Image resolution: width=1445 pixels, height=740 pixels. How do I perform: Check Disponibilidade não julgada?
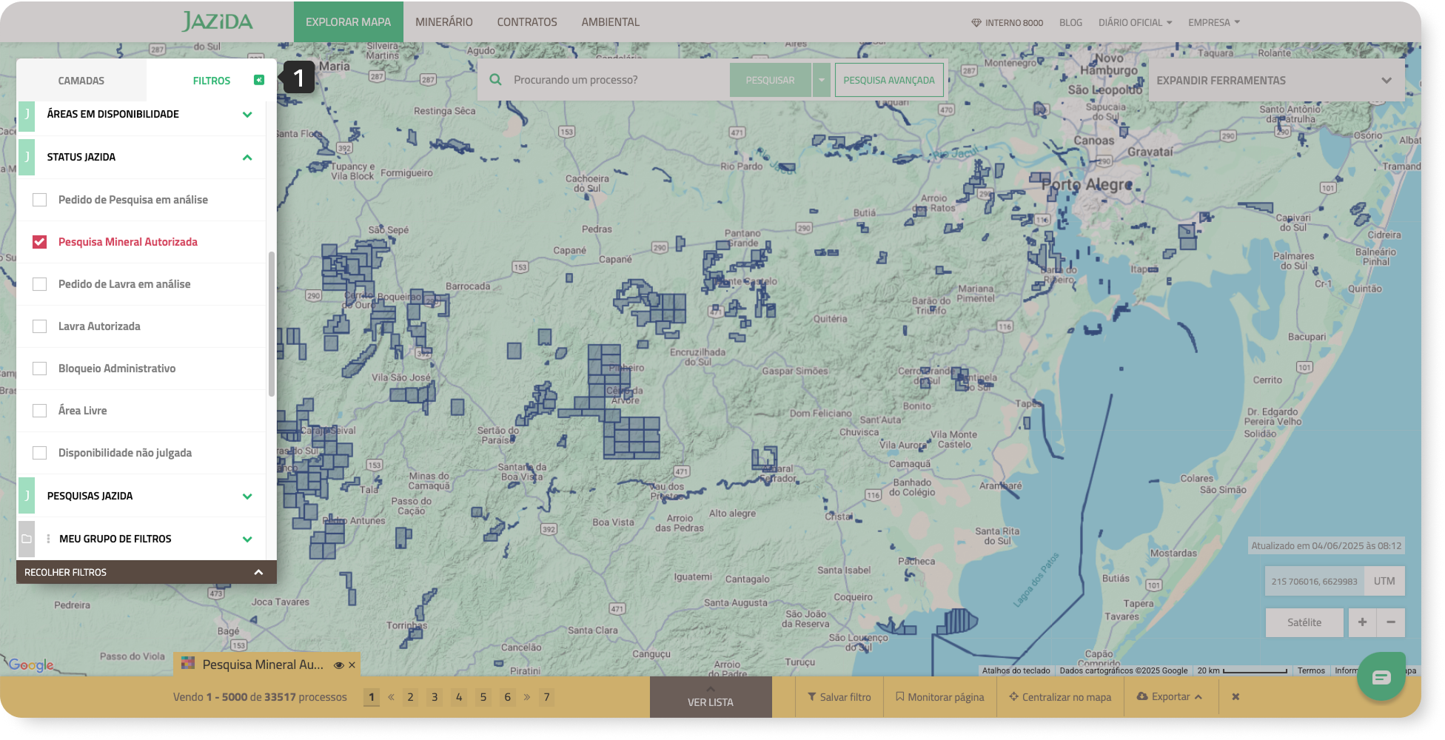pos(40,453)
